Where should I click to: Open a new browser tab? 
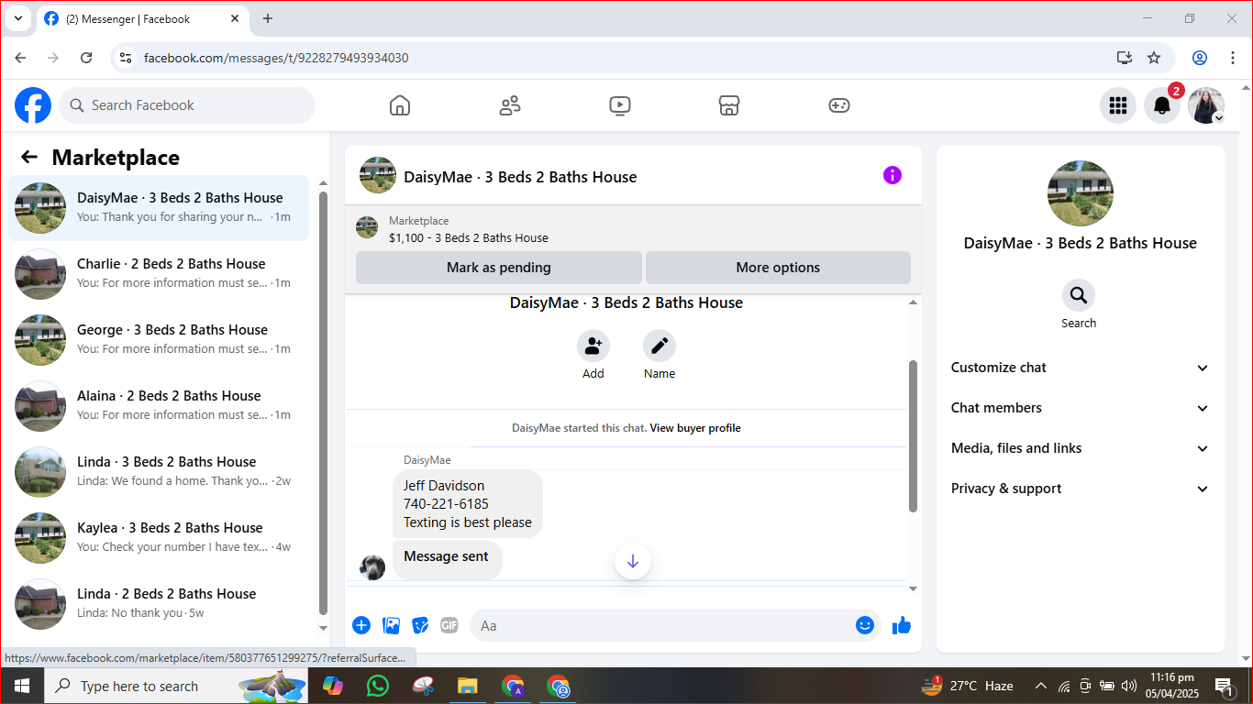[268, 18]
